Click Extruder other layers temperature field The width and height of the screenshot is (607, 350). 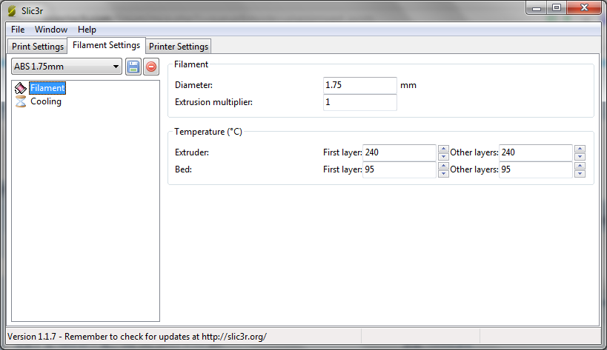point(536,152)
